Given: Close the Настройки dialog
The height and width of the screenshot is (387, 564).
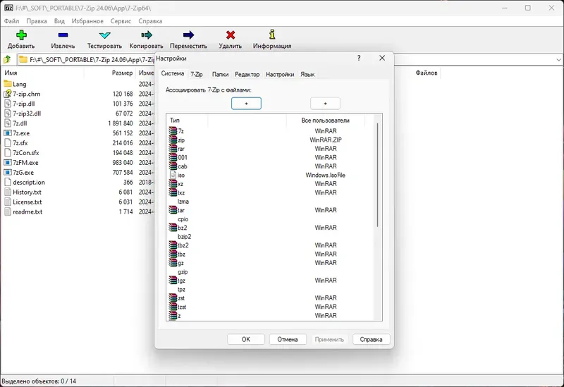Looking at the screenshot, I should 382,58.
